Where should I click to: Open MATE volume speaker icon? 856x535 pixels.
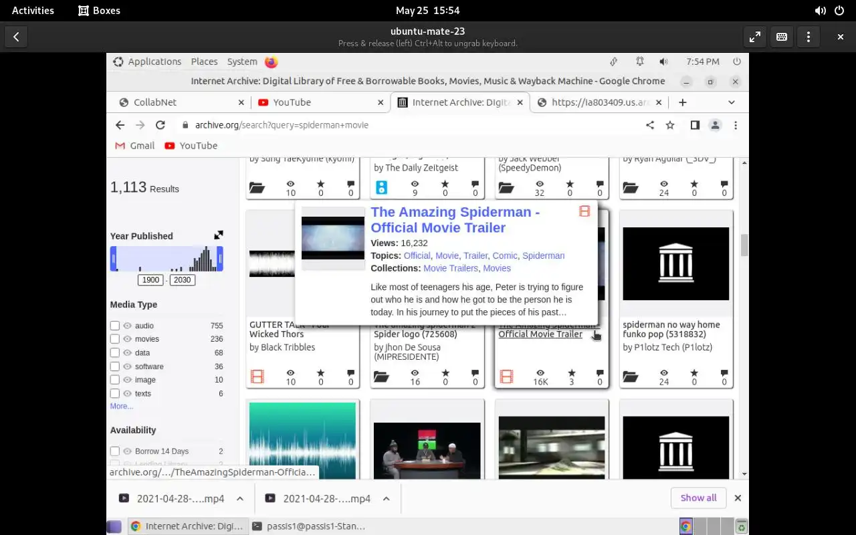pyautogui.click(x=663, y=62)
